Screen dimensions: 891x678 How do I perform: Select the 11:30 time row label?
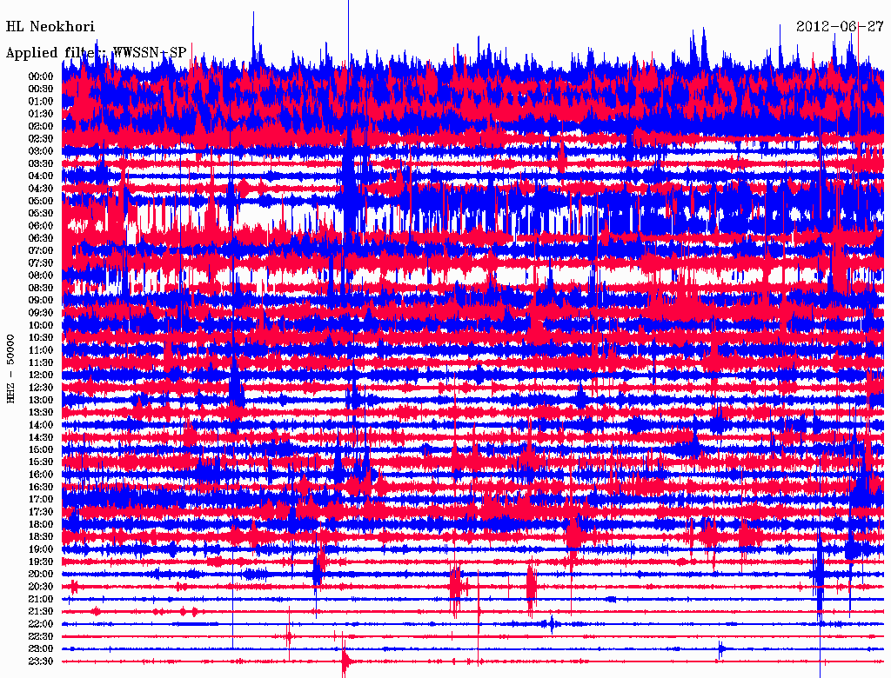(x=41, y=362)
